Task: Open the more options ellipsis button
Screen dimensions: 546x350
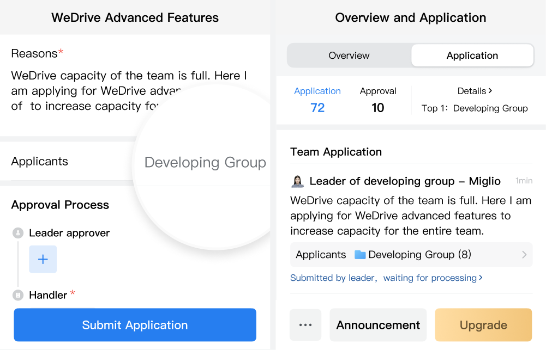Action: point(305,325)
